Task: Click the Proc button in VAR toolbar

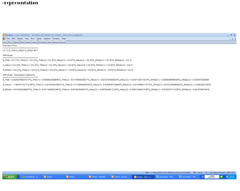Action: click(10, 42)
